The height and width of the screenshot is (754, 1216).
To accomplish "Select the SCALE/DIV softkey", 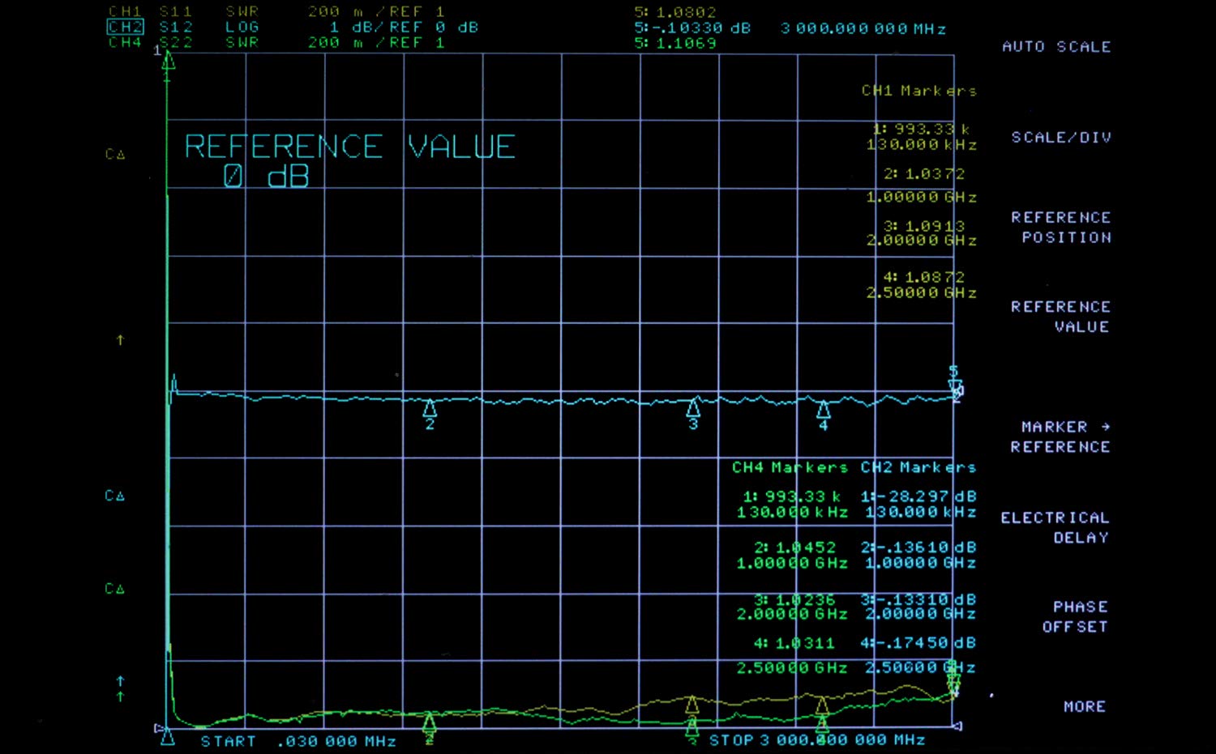I will [x=1060, y=138].
